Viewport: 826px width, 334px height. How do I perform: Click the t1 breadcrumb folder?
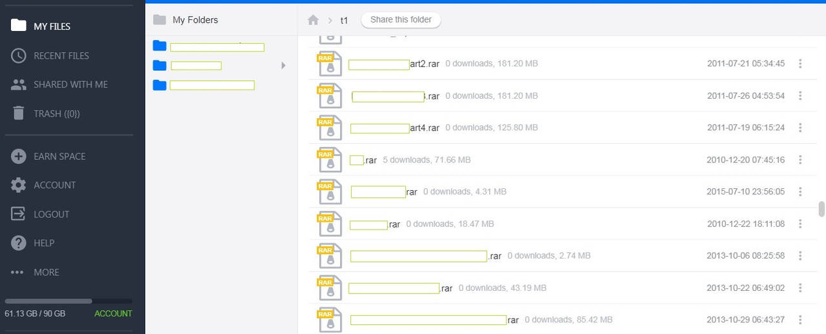coord(344,20)
